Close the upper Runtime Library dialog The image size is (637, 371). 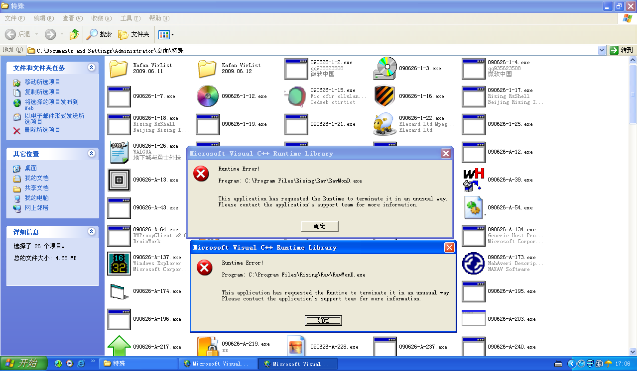click(x=446, y=154)
